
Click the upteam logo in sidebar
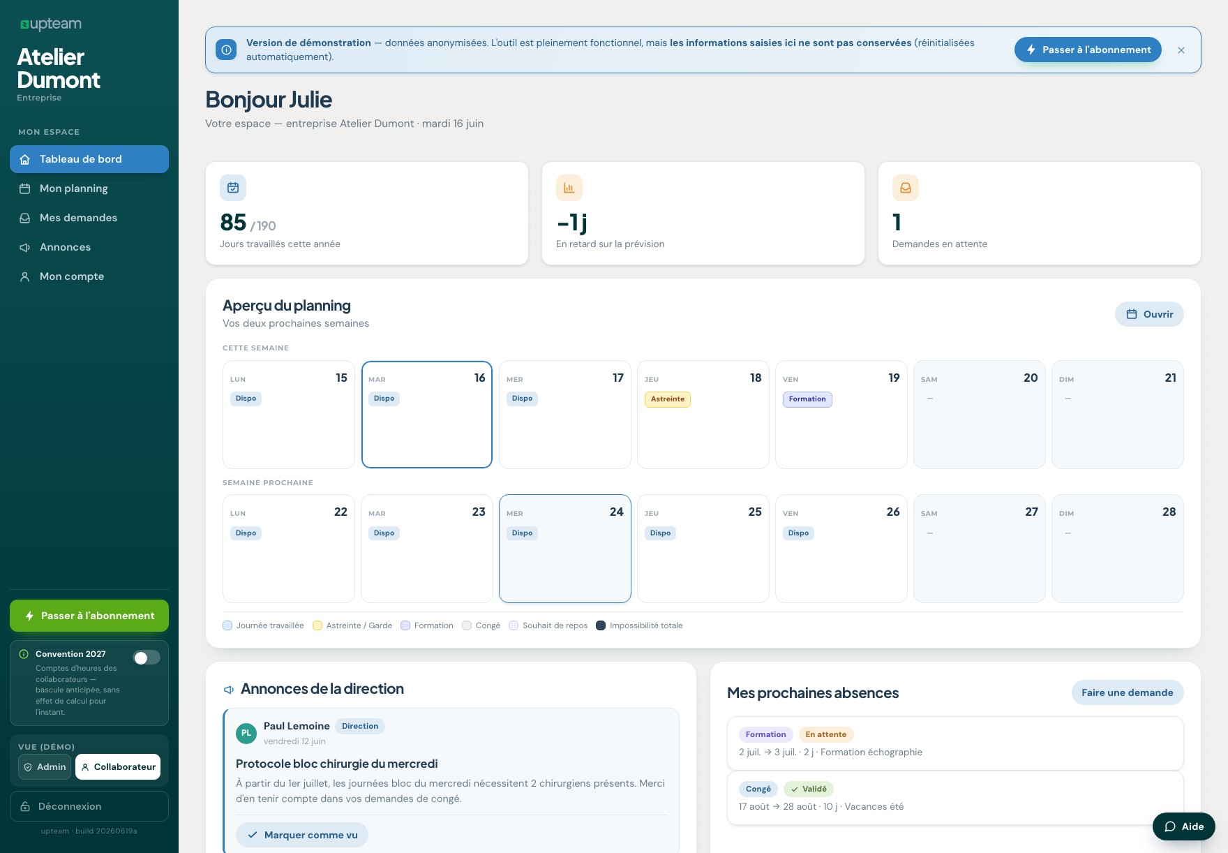point(50,24)
